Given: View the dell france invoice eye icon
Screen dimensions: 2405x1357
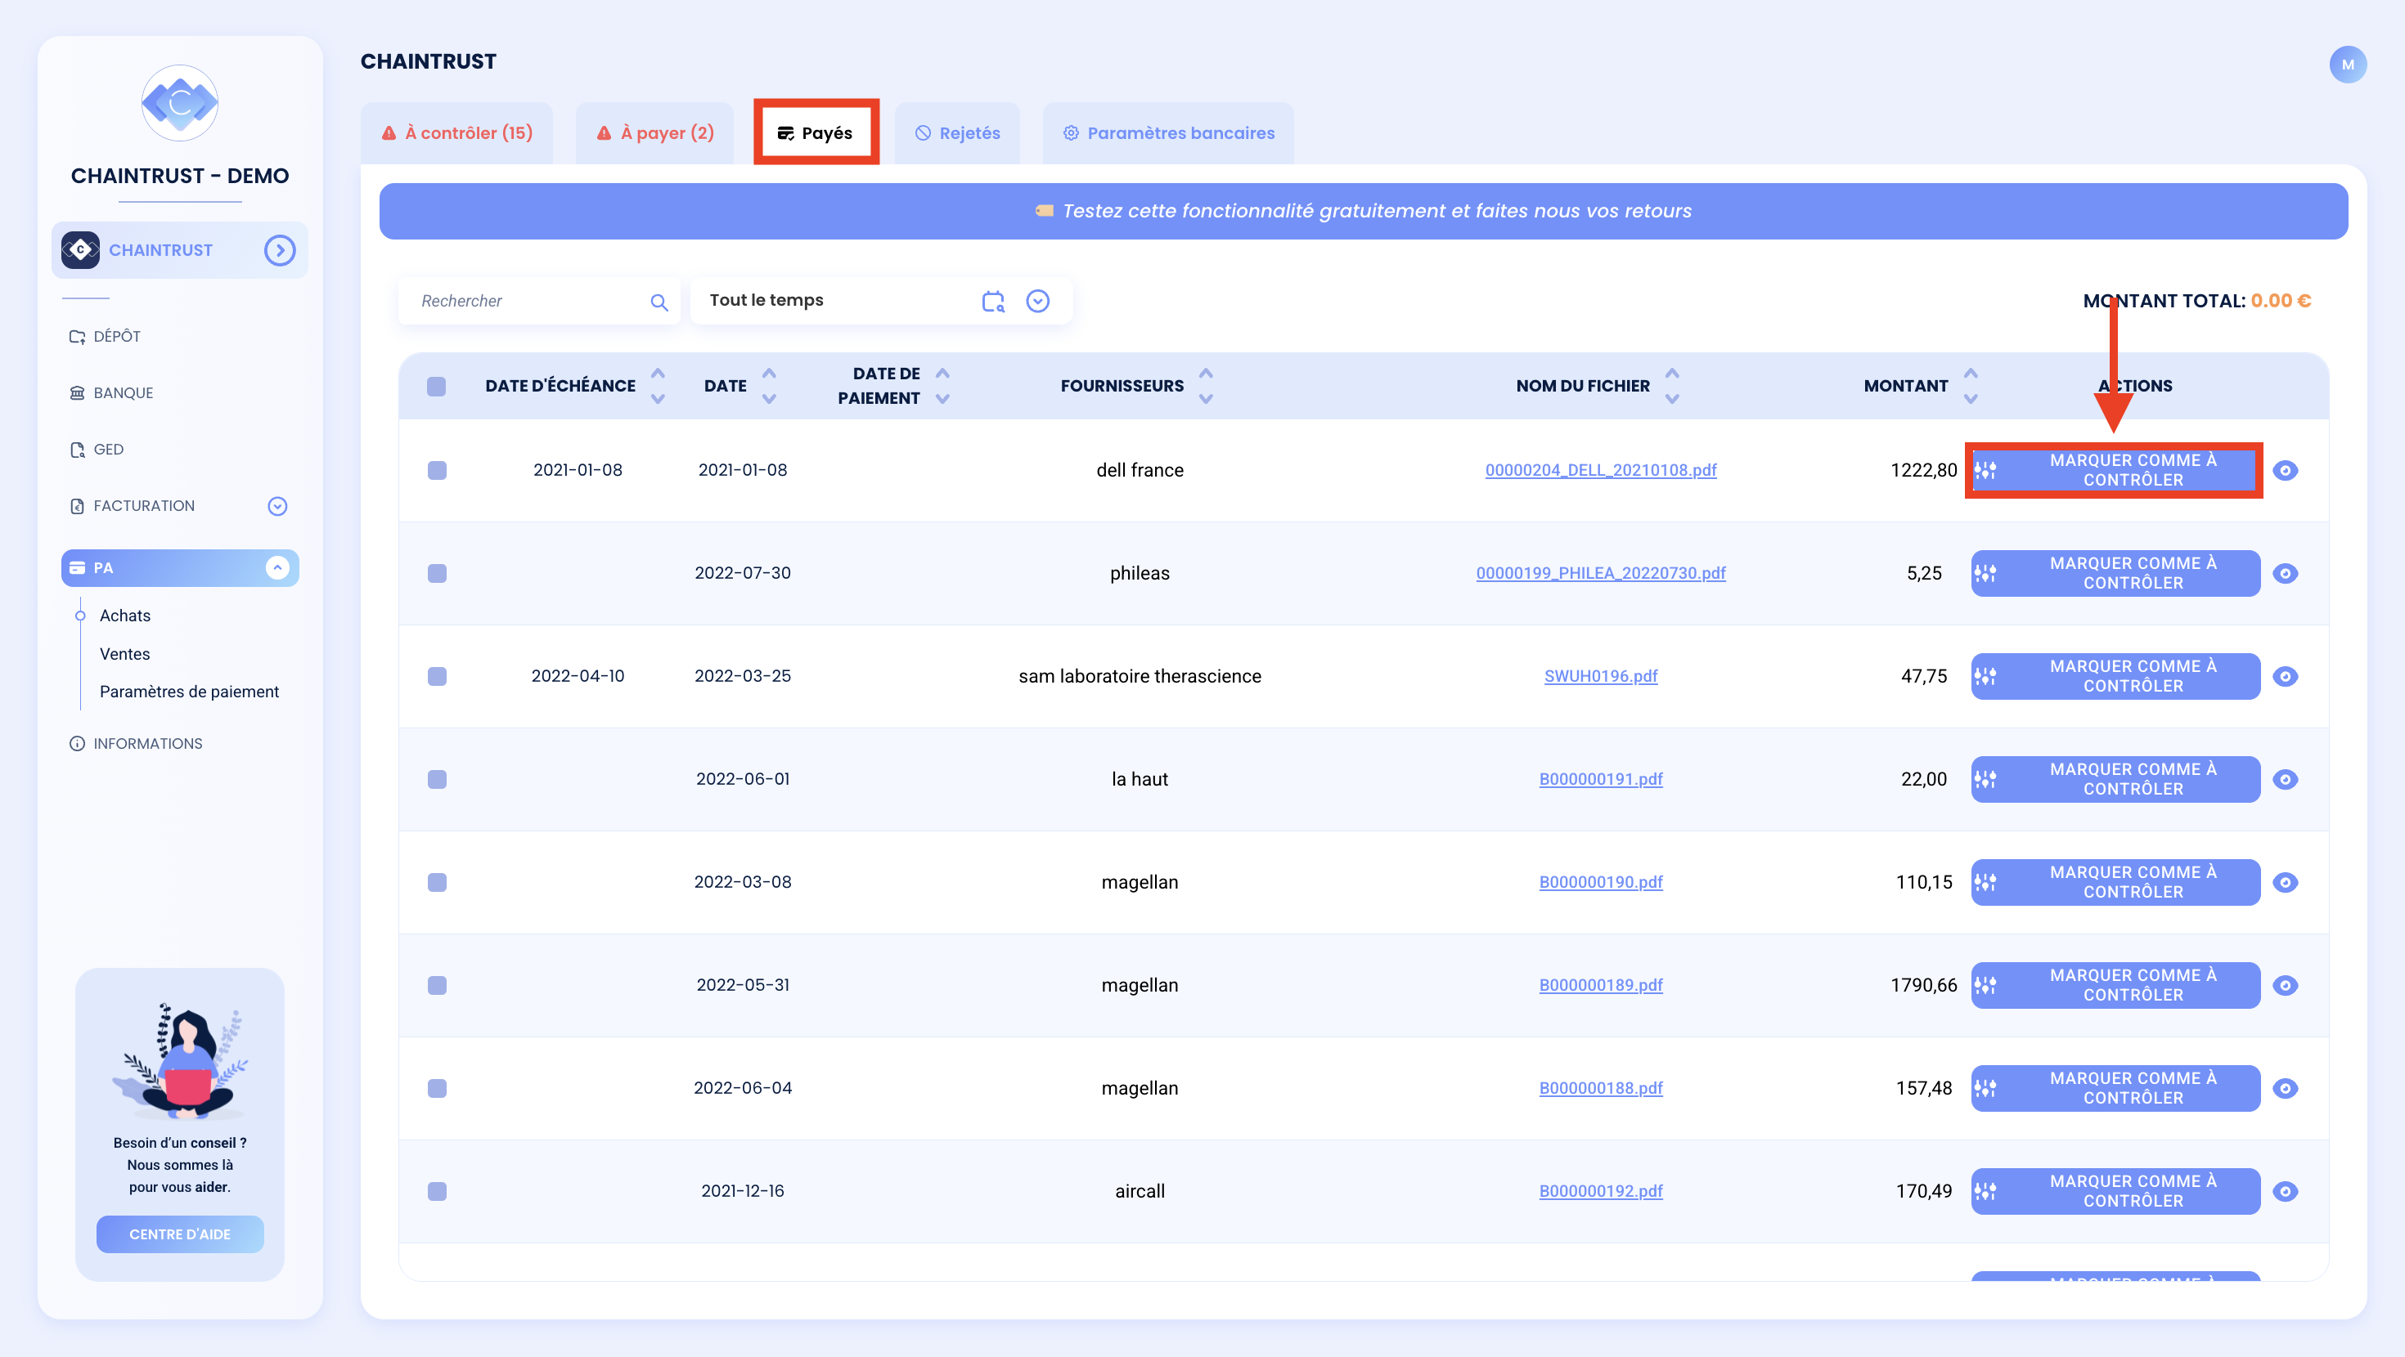Looking at the screenshot, I should 2285,470.
